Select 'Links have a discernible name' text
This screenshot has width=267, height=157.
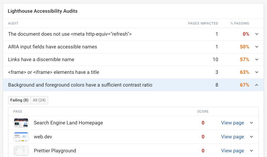[41, 60]
